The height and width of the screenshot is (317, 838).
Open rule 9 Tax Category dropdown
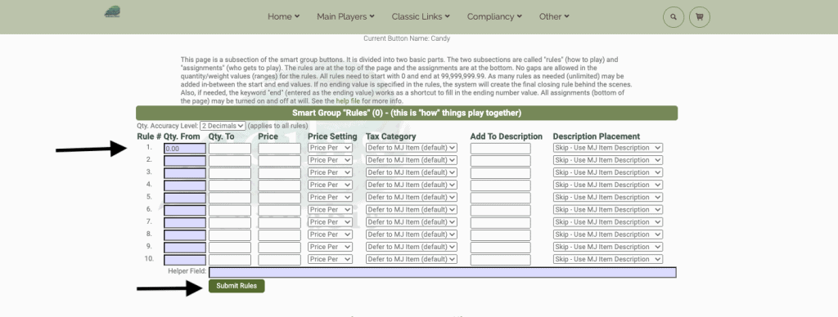point(412,247)
